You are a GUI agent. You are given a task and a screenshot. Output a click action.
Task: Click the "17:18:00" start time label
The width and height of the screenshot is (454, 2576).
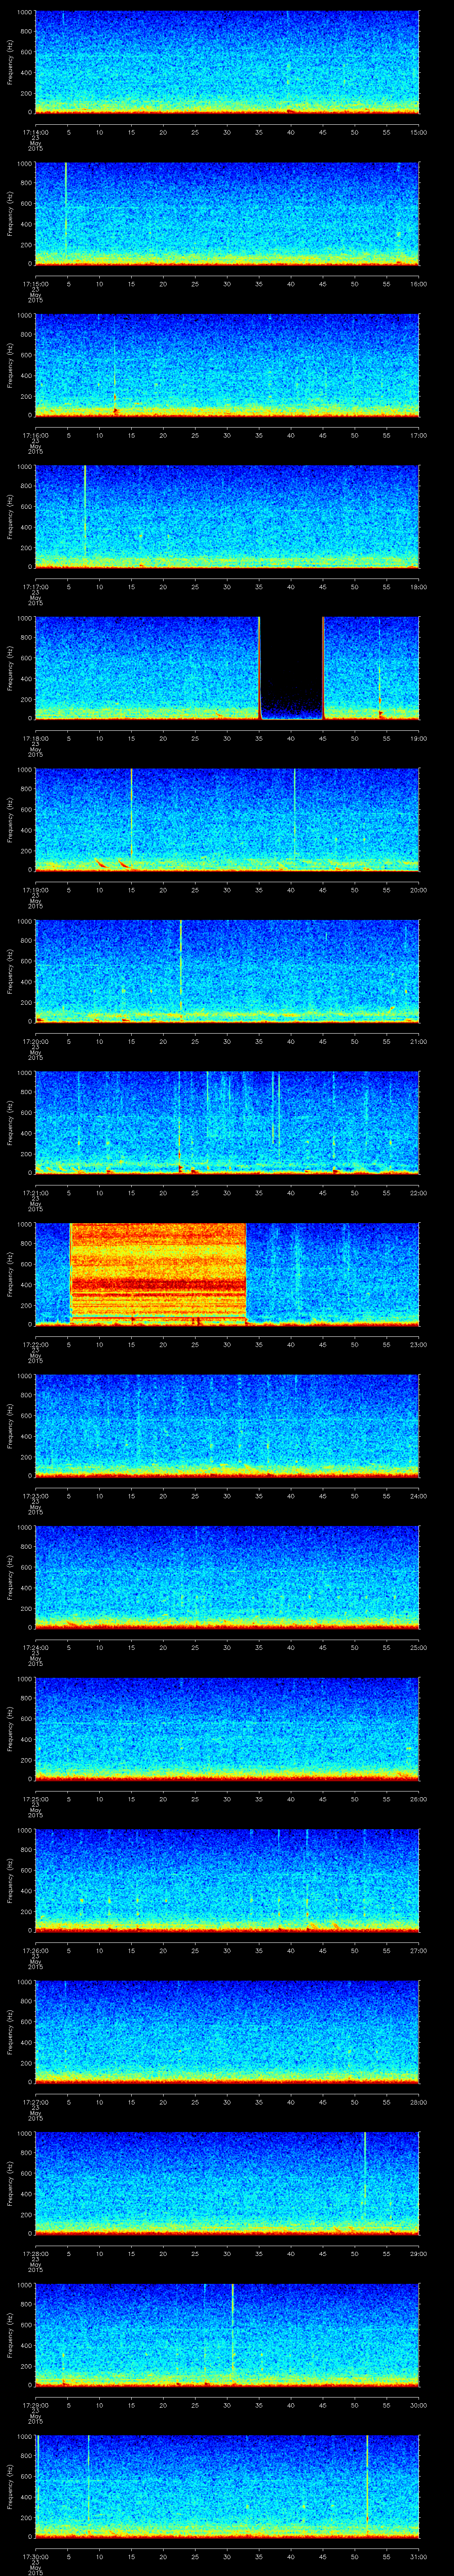[35, 738]
